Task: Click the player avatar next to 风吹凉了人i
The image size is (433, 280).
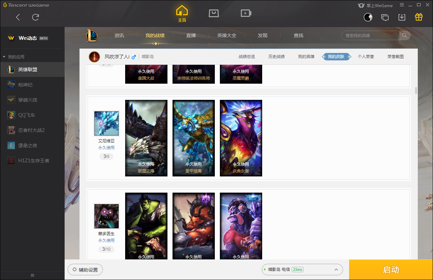Action: click(x=94, y=57)
